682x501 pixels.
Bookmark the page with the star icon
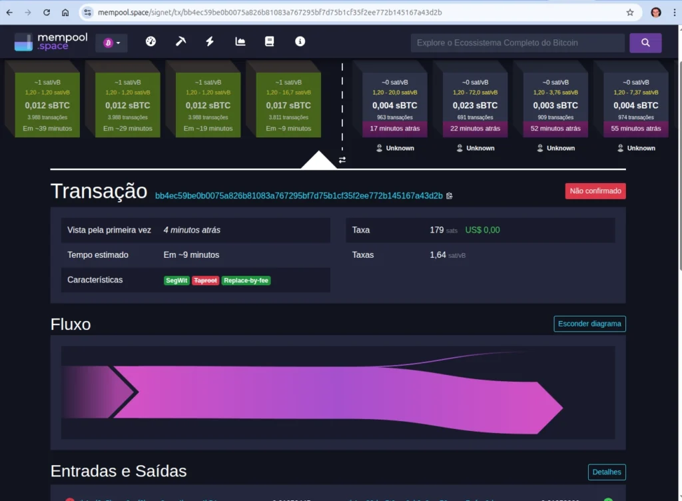tap(629, 11)
